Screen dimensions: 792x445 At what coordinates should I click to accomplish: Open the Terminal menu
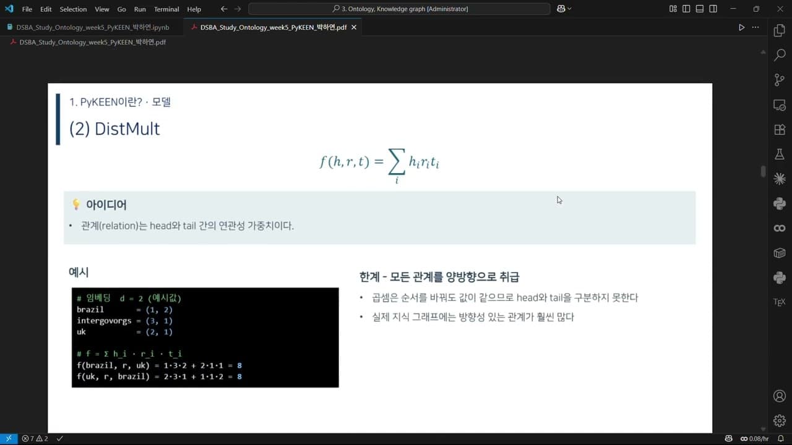tap(166, 9)
